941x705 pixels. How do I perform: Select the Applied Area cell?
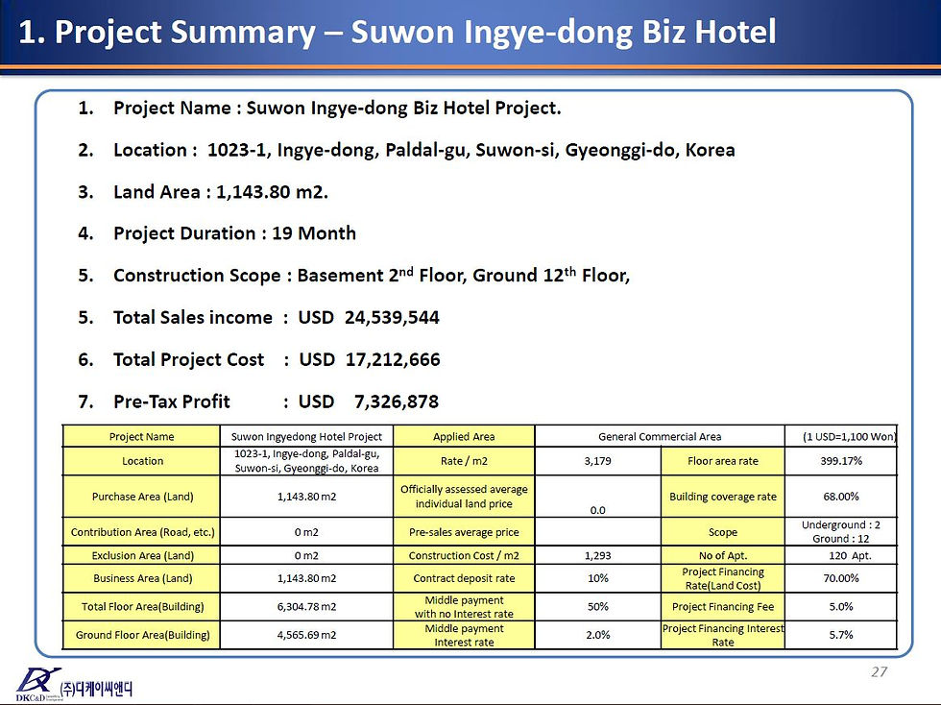(x=464, y=437)
